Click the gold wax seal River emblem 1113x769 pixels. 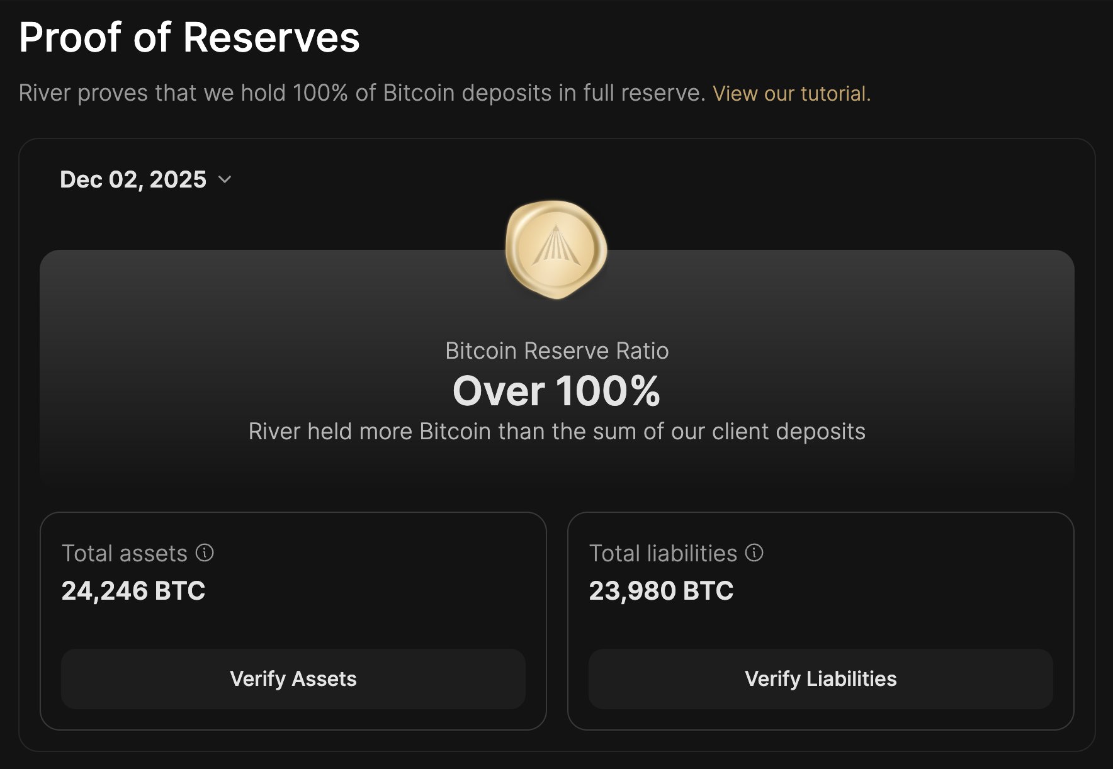pos(556,249)
